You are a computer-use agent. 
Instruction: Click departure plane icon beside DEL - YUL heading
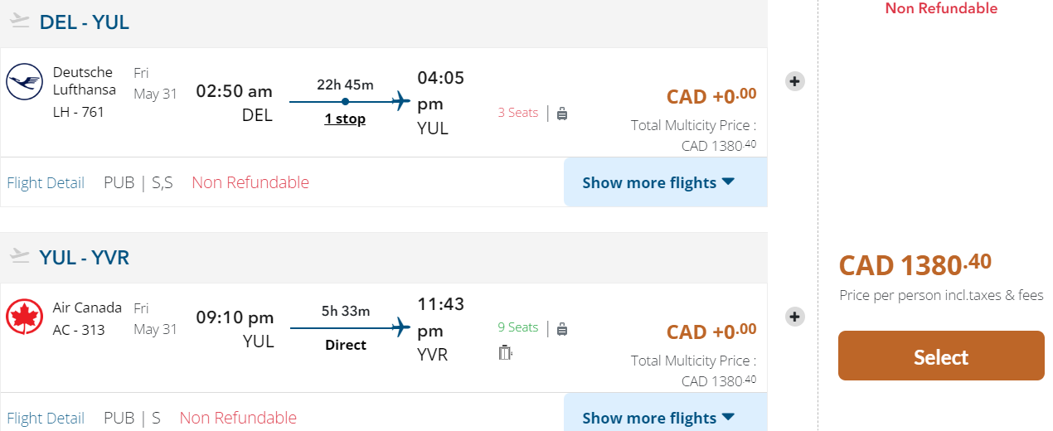pyautogui.click(x=20, y=22)
